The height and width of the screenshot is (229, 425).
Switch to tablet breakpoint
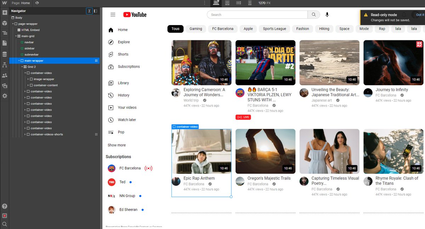pos(227,3)
